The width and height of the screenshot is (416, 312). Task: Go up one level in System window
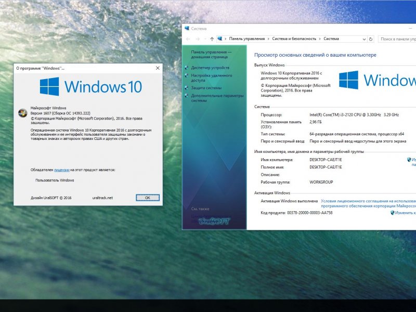(212, 39)
